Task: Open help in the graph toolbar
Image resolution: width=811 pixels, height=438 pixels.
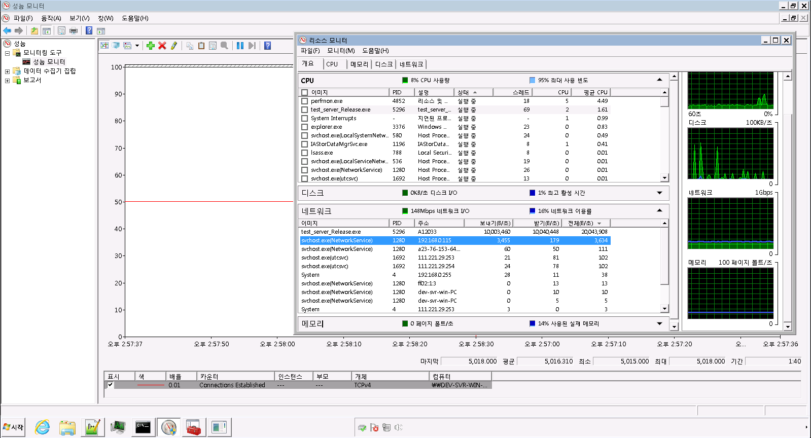Action: pyautogui.click(x=268, y=46)
